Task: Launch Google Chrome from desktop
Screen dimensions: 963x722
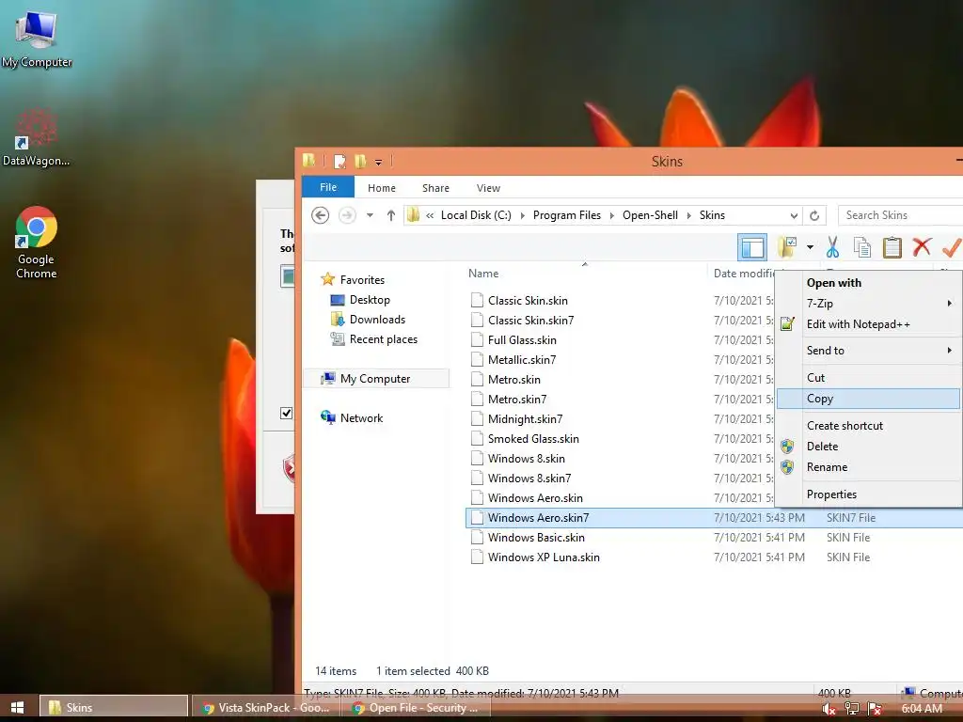Action: [37, 242]
